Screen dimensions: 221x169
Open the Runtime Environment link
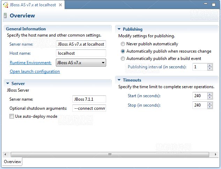(x=31, y=63)
